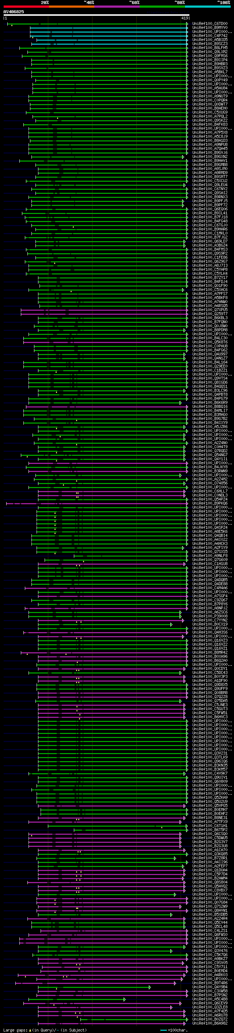Select the UniRef100_A7F4D5 label
Image resolution: width=234 pixels, height=1033 pixels.
[210, 1011]
